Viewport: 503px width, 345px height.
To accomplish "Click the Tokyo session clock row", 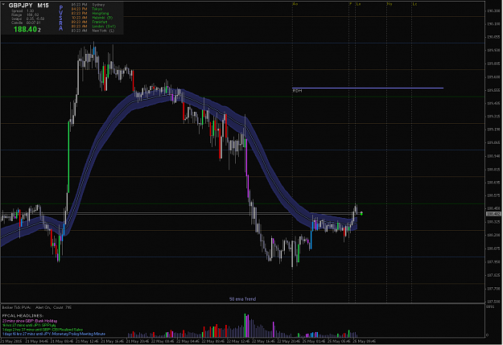I will (87, 9).
